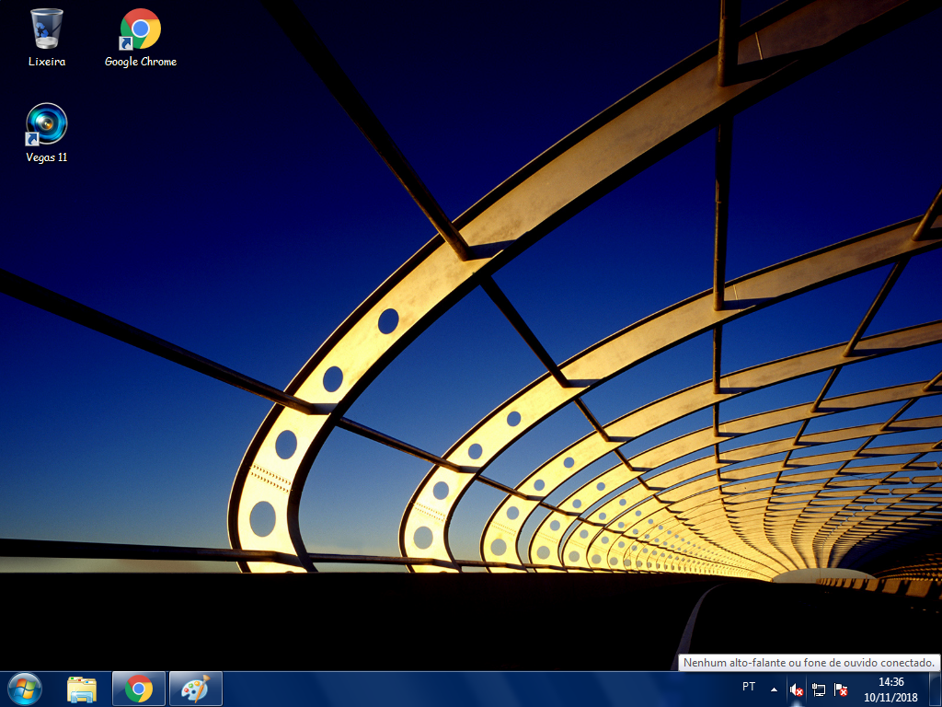Show hidden tray icons with the arrow

point(774,689)
